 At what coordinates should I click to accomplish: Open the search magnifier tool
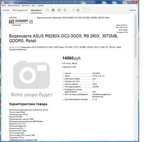click(65, 10)
